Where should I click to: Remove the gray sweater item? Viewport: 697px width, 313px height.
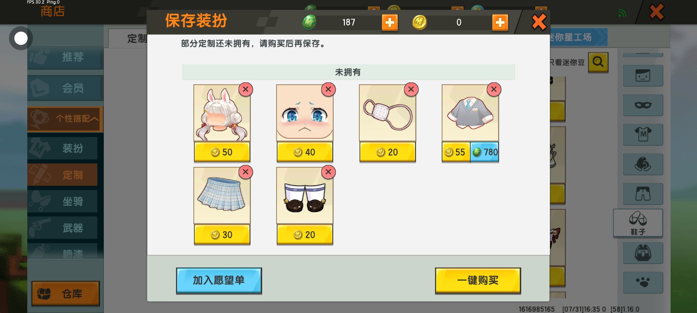point(494,89)
